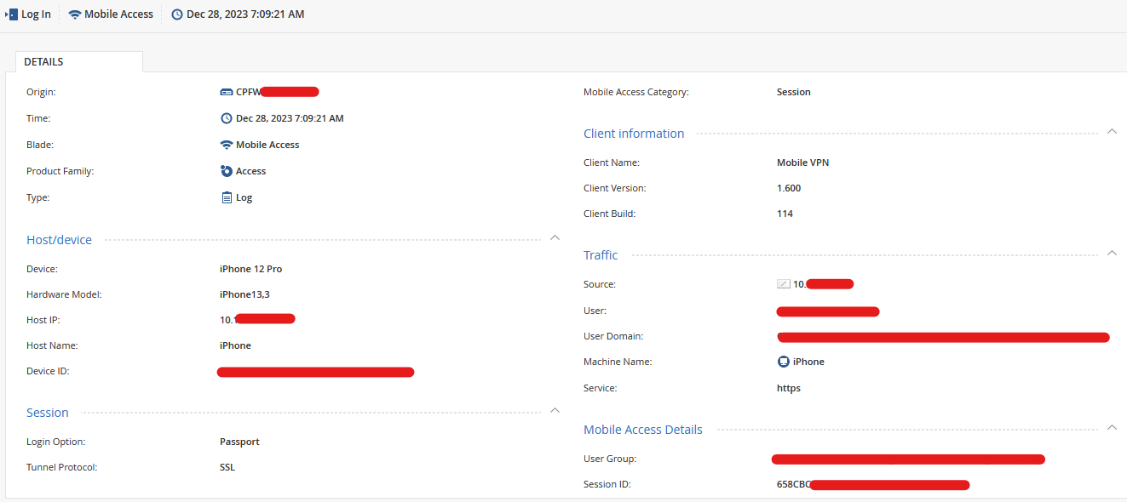Click the 'Product Family:' field label
Viewport: 1127px width, 502px height.
point(60,171)
